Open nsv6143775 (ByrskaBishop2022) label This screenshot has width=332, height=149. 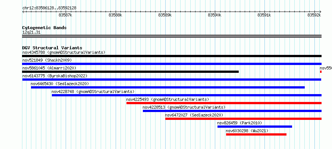pos(55,76)
